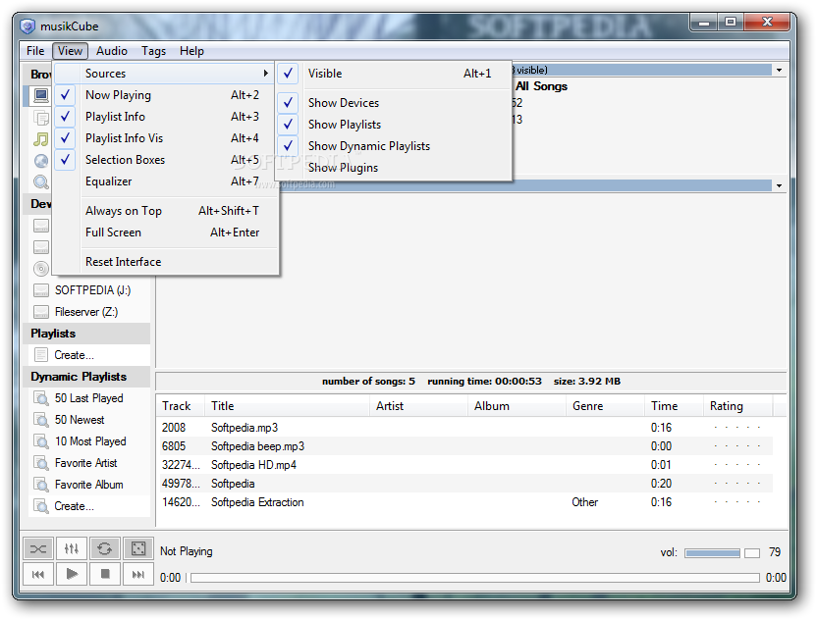This screenshot has width=817, height=620.
Task: Click the musikCube title bar app icon
Action: [x=27, y=26]
